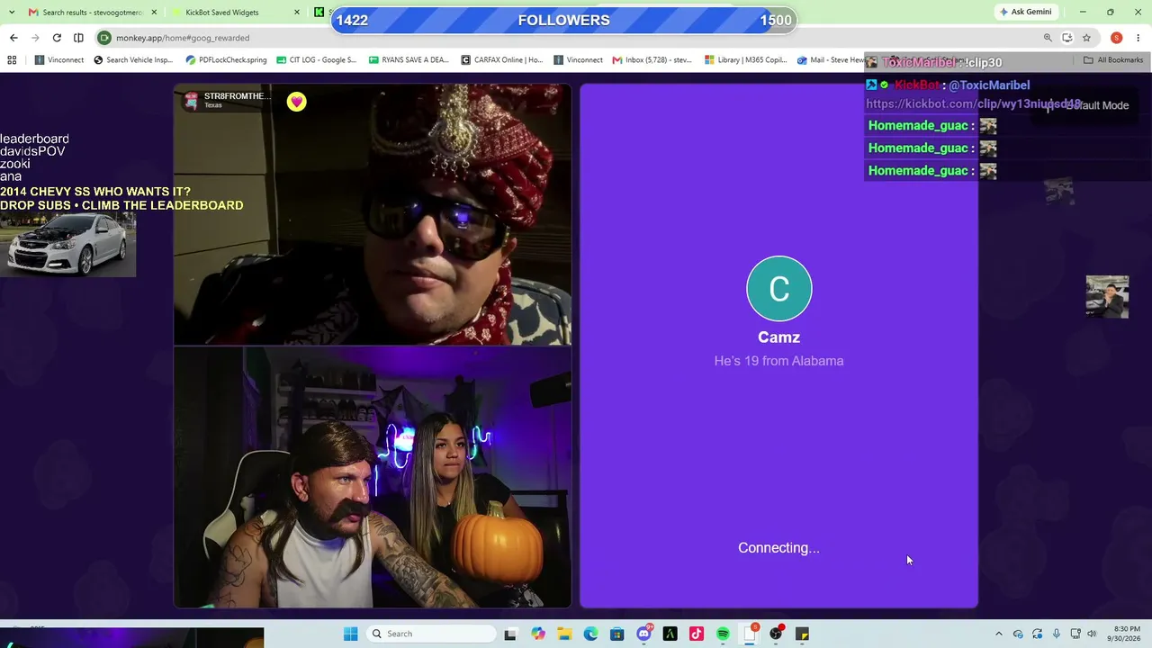Image resolution: width=1152 pixels, height=648 pixels.
Task: Close the KickBot Saved Widgets tab
Action: tap(298, 13)
